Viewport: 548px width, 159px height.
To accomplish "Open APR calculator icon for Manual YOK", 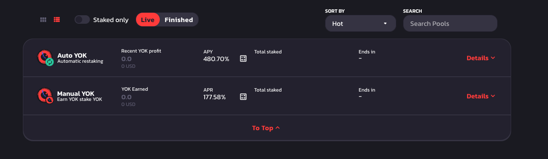I will click(x=243, y=97).
